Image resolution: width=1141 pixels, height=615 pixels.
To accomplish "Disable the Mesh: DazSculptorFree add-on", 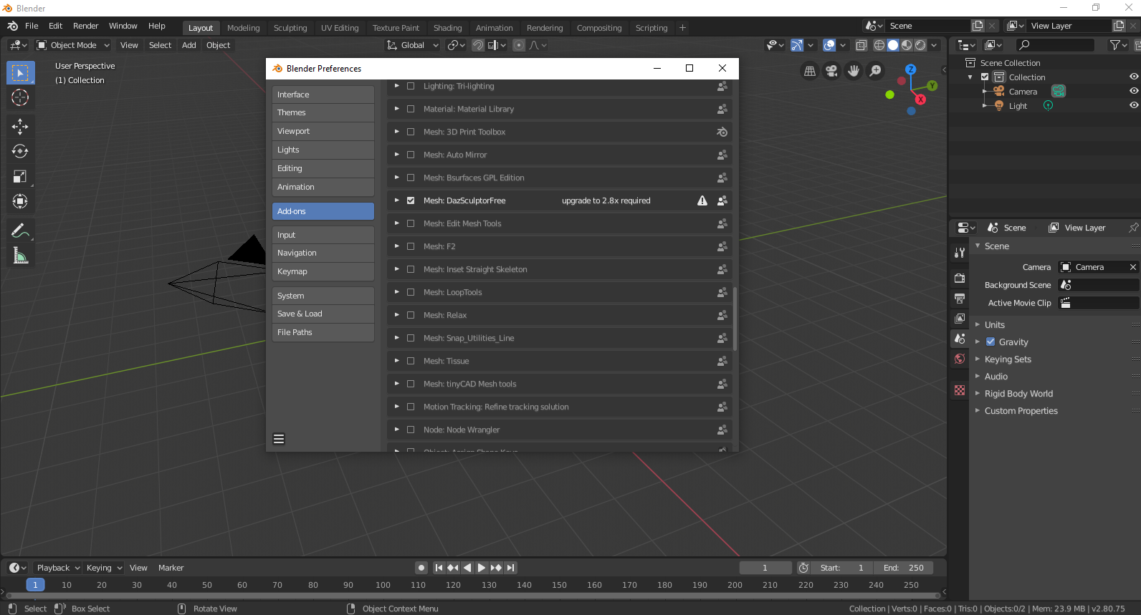I will tap(411, 200).
